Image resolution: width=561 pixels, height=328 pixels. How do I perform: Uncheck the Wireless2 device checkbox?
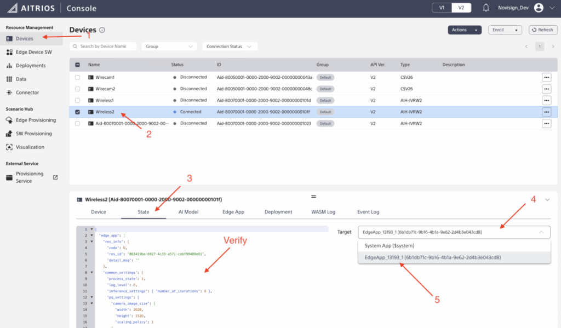click(77, 112)
